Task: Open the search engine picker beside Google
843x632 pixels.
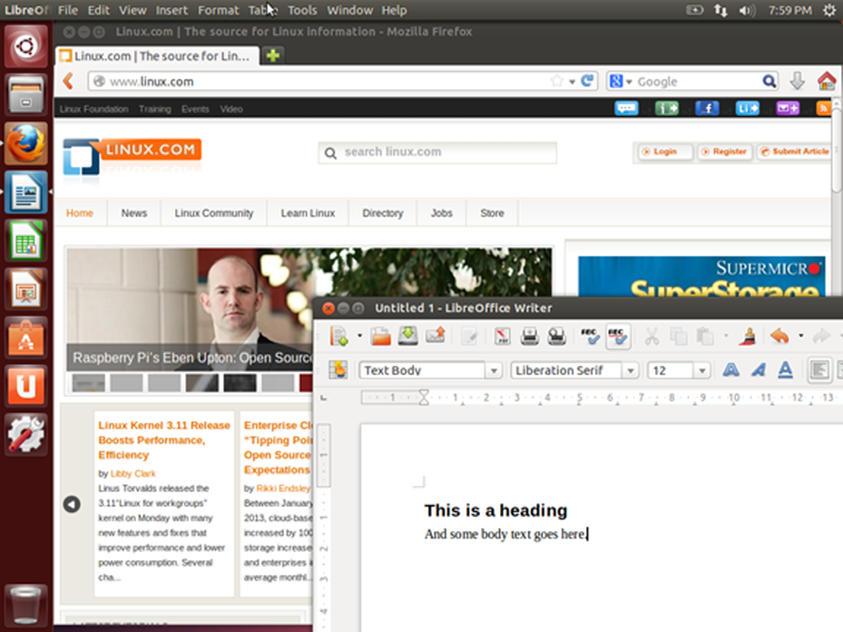Action: coord(621,81)
